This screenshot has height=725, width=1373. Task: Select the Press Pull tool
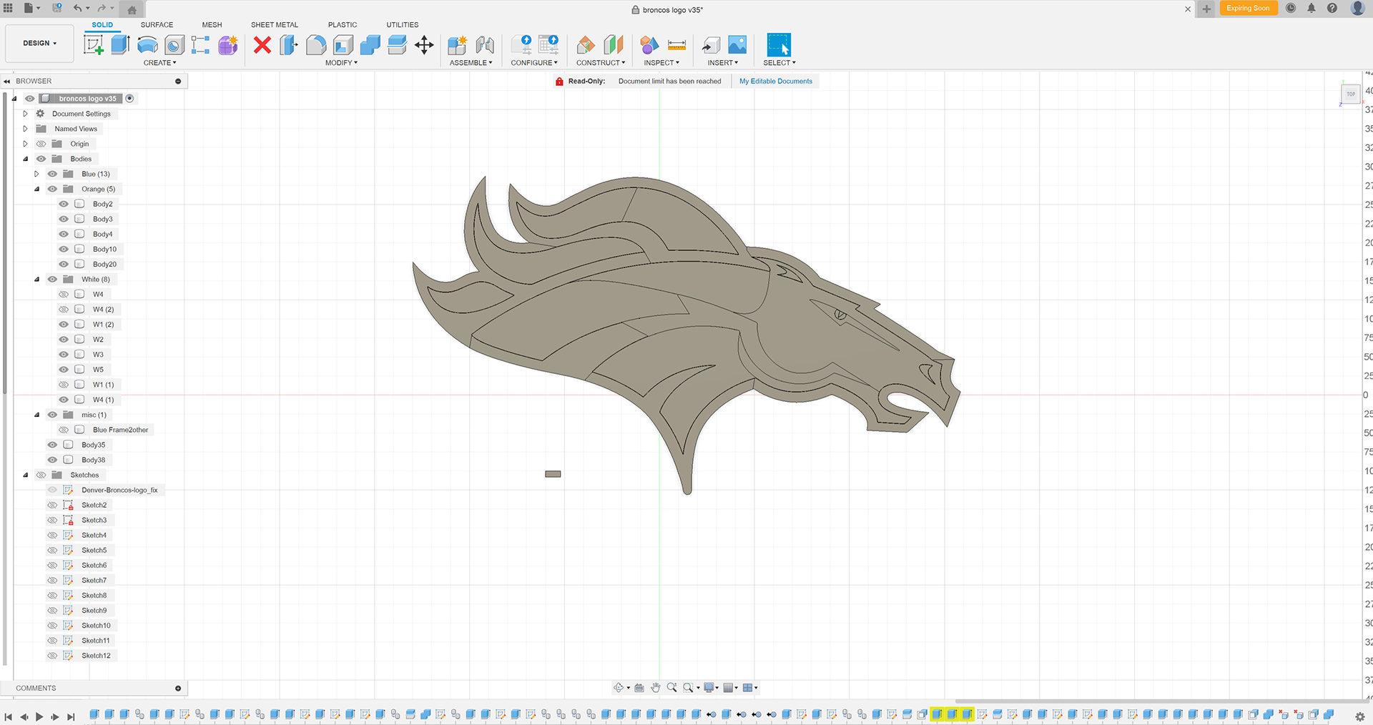tap(289, 45)
